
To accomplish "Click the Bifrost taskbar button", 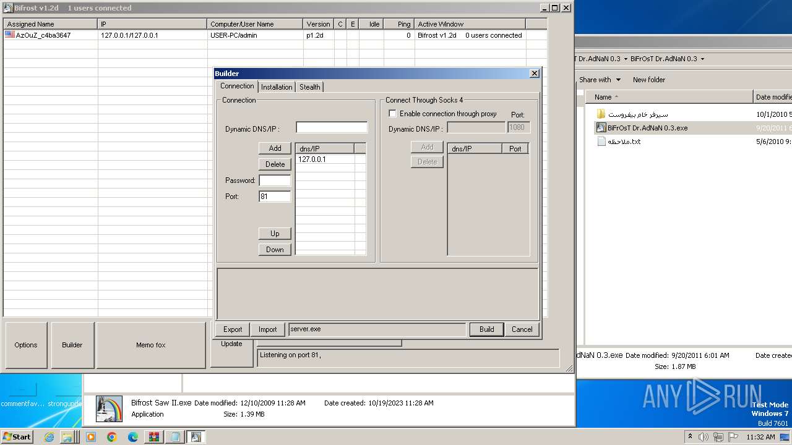I will (x=196, y=437).
